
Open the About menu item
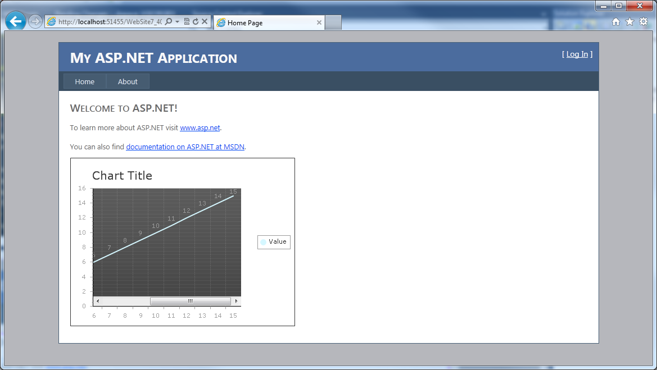[128, 81]
